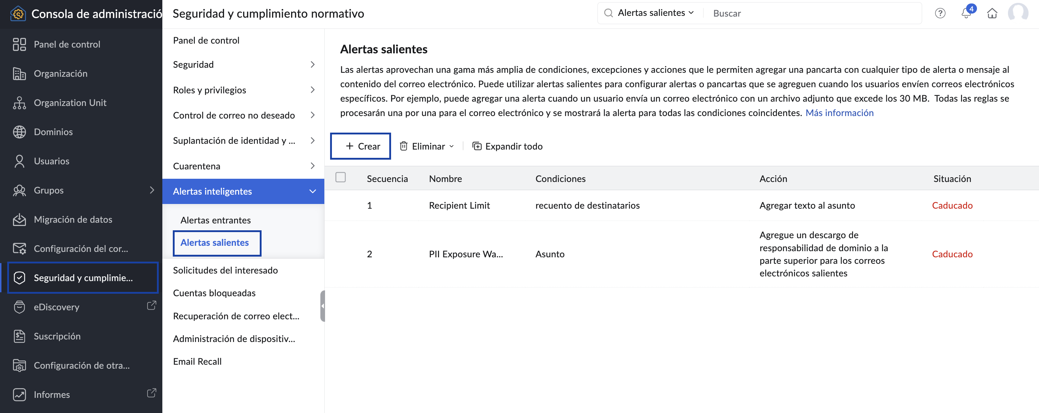Click the Eliminar trash icon
This screenshot has width=1039, height=413.
click(x=403, y=146)
